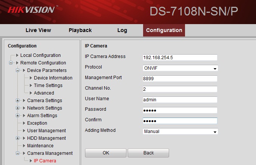Expand the Alarm Settings node
The image size is (256, 165).
(x=18, y=116)
